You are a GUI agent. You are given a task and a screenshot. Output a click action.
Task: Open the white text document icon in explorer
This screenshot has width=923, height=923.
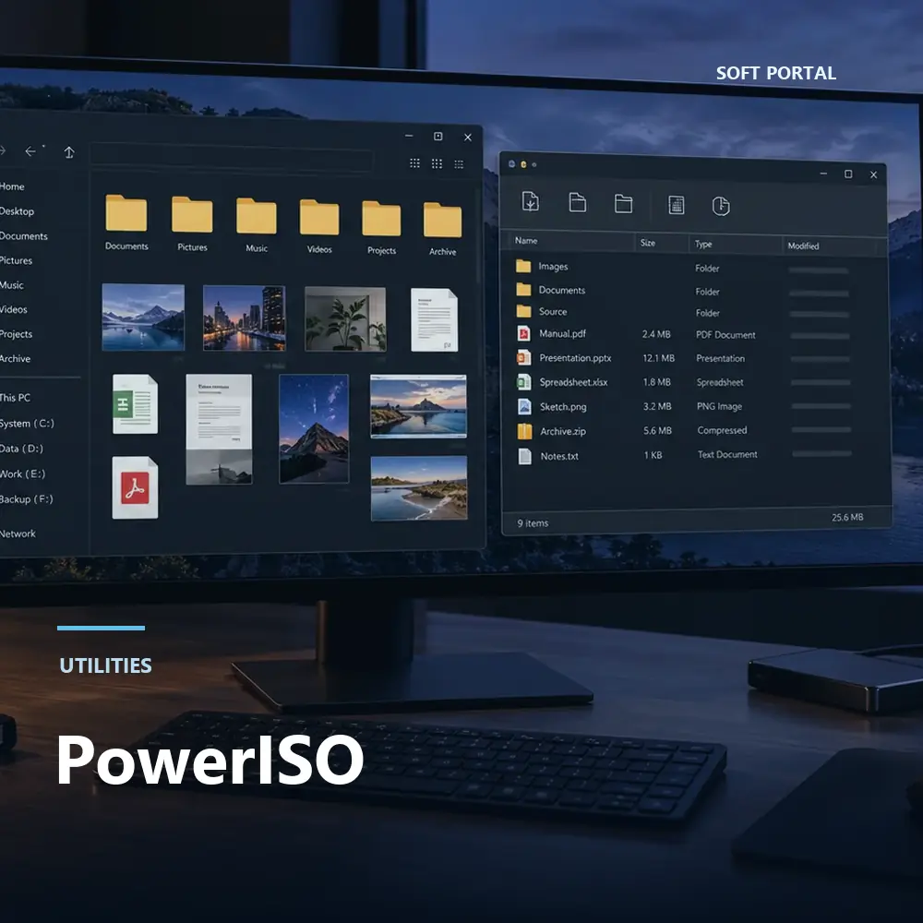click(x=434, y=319)
